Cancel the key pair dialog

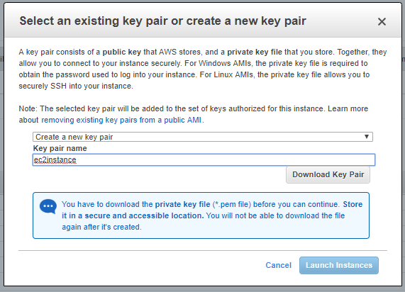(278, 265)
